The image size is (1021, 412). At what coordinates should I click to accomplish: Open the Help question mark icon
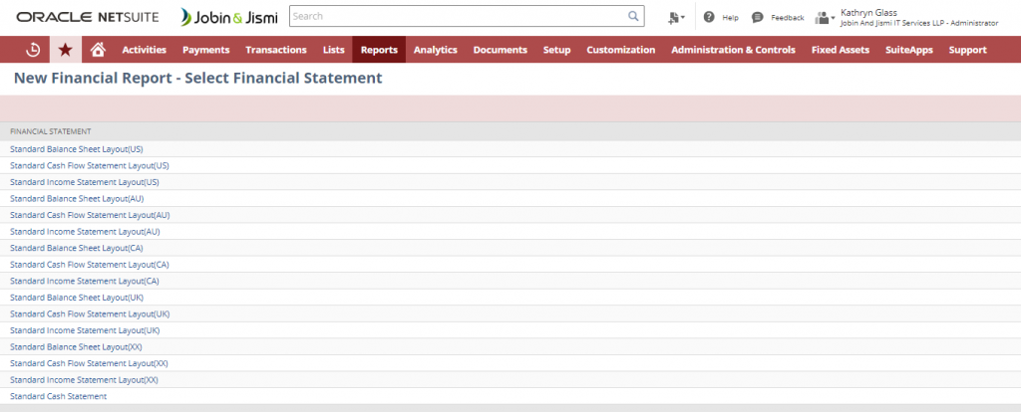click(709, 17)
